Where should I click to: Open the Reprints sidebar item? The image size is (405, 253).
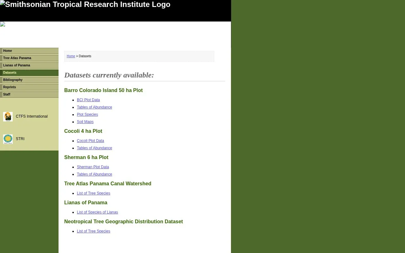(29, 87)
